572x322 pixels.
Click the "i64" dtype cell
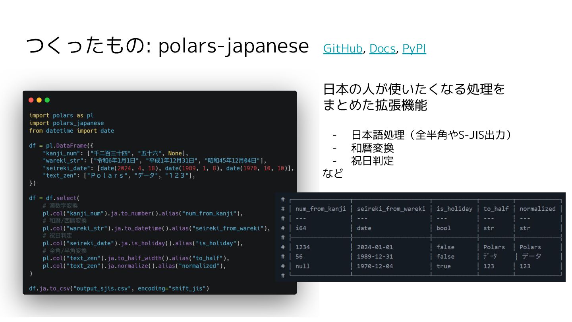click(301, 228)
